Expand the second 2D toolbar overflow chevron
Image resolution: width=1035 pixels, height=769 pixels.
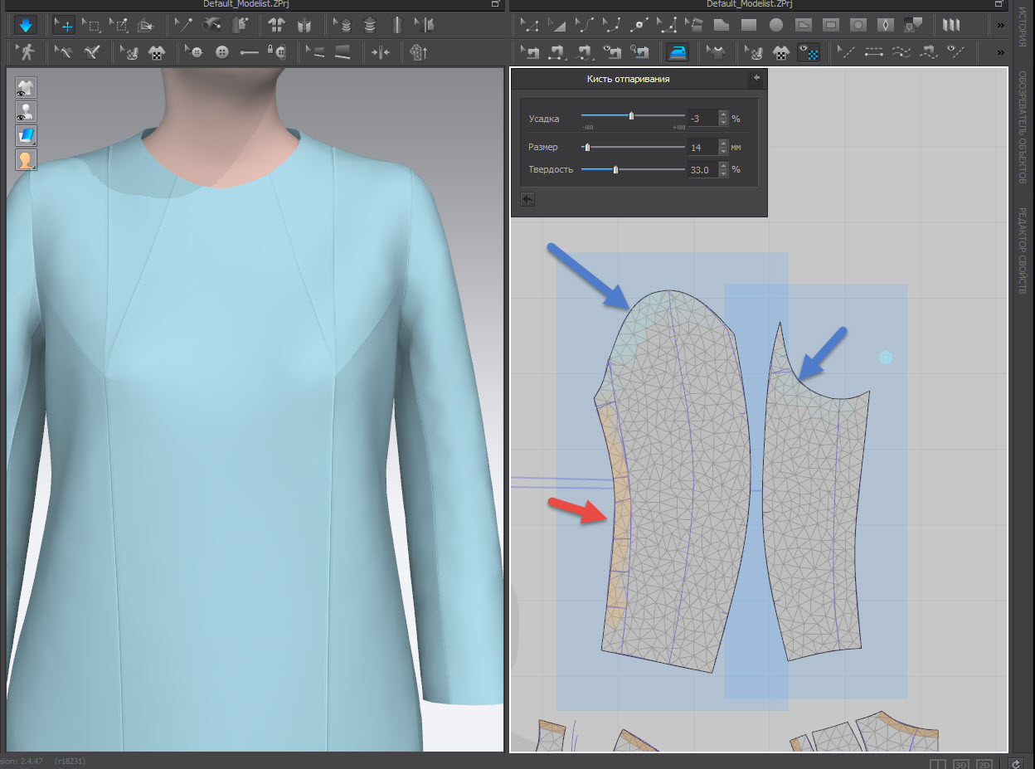1001,53
